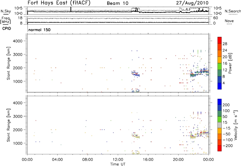Screen dimensions: 241x166
Task: Click the "Beam 10" label
Action: tap(117, 3)
